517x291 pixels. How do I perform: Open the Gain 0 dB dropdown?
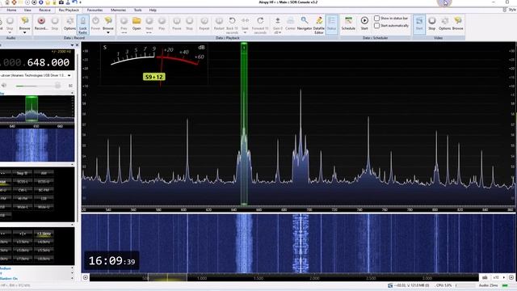pos(278,25)
